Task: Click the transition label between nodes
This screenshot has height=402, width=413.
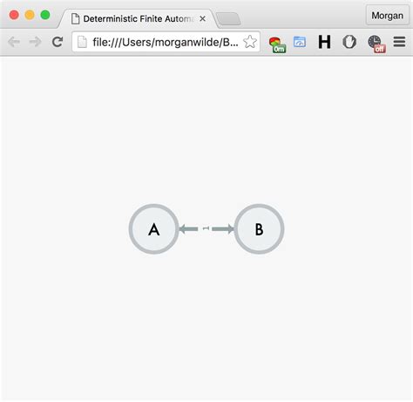Action: 206,228
